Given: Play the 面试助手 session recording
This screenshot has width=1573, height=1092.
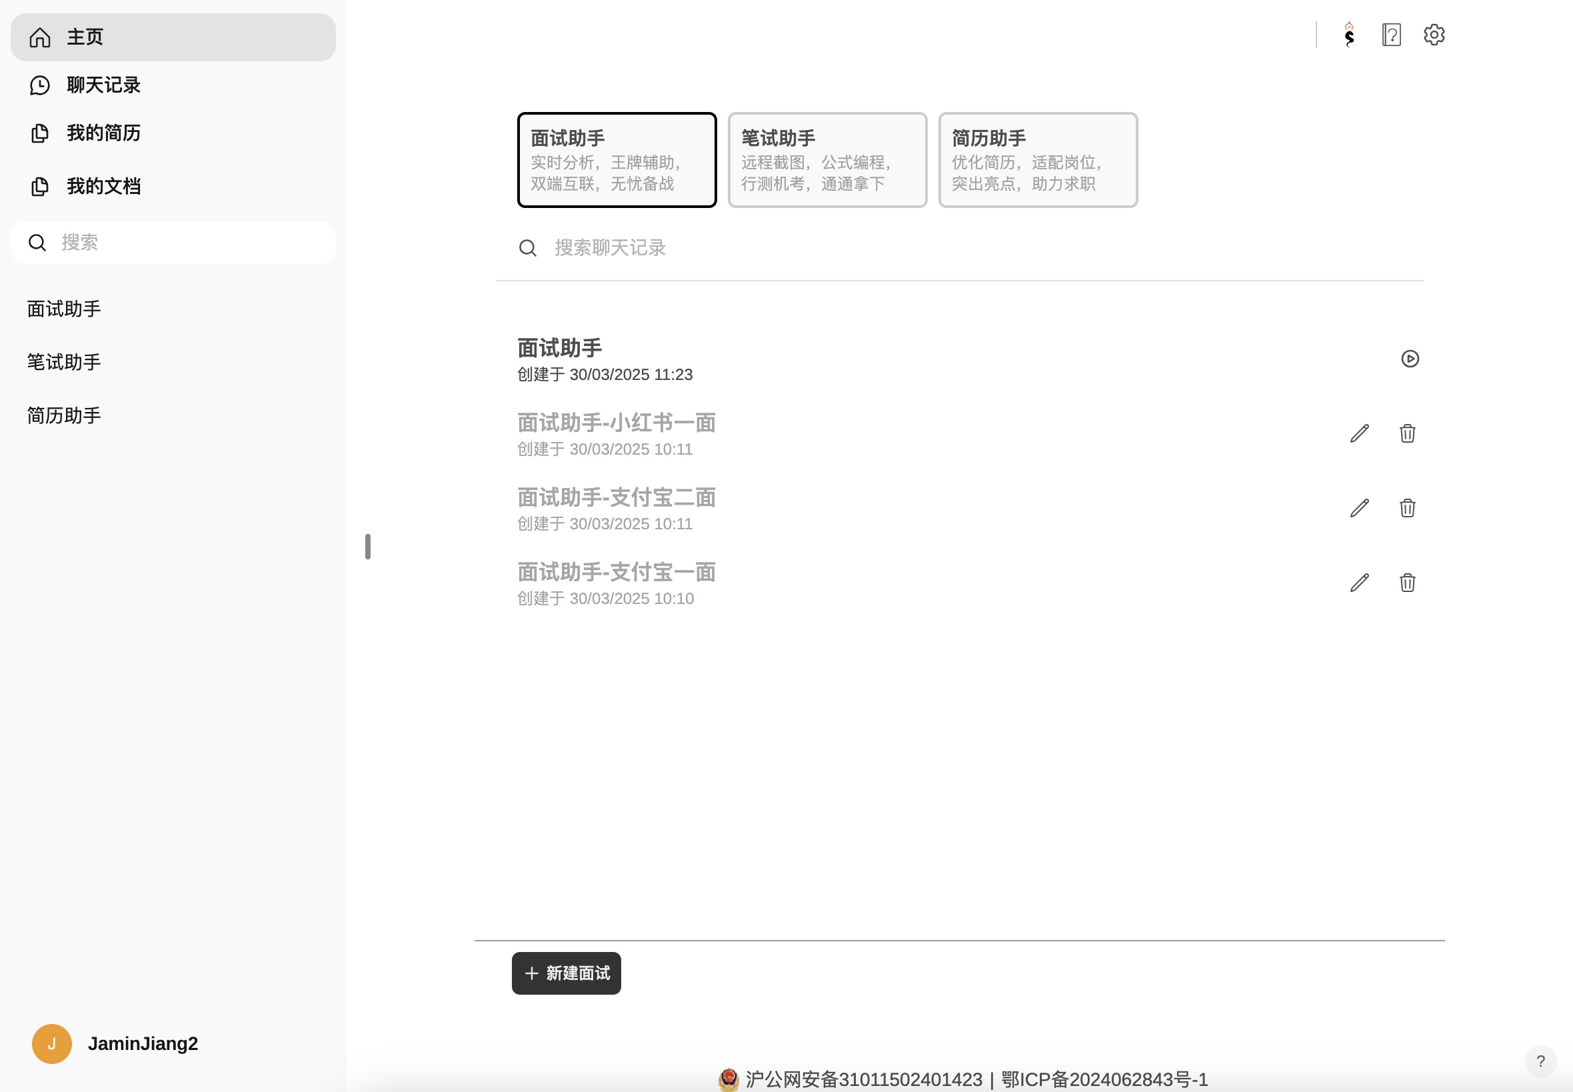Looking at the screenshot, I should point(1410,359).
